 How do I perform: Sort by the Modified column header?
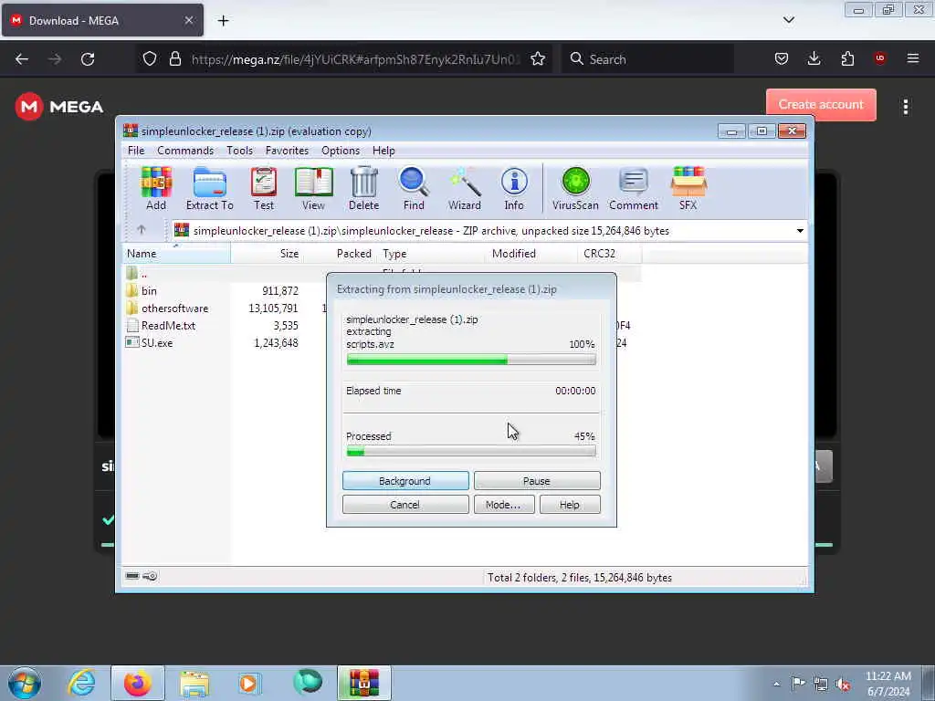tap(532, 254)
